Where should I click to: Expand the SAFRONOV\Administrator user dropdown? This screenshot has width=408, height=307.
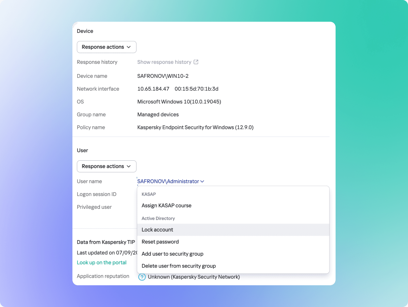pos(171,181)
